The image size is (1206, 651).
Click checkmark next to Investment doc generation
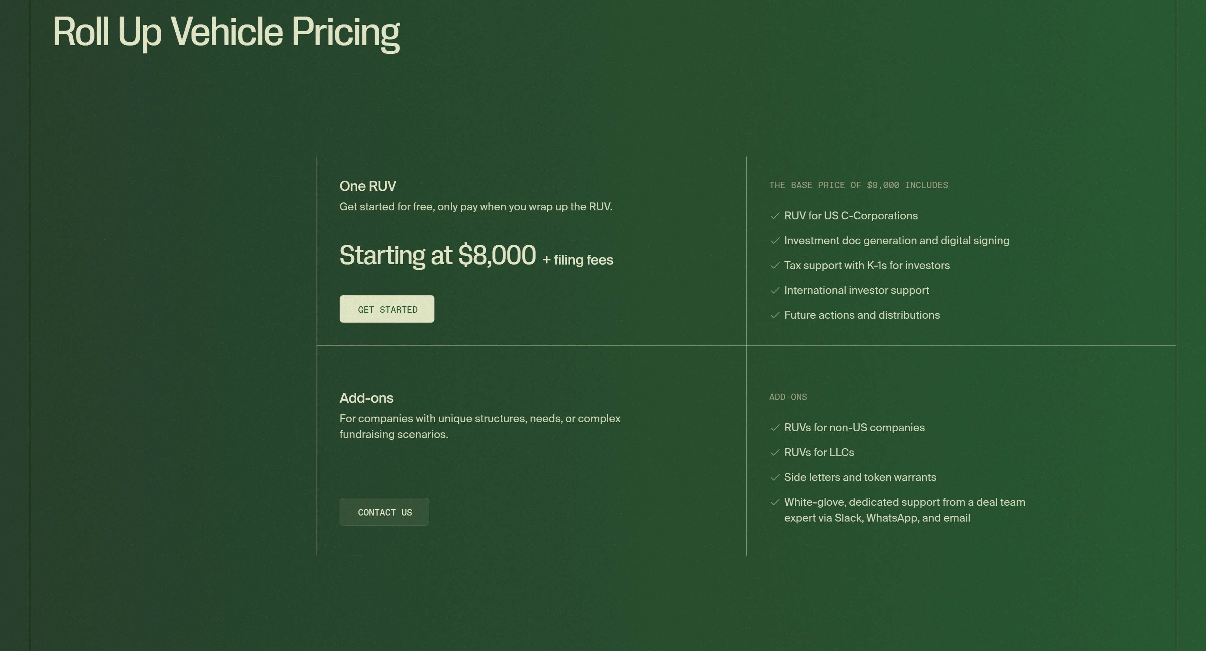click(x=775, y=241)
